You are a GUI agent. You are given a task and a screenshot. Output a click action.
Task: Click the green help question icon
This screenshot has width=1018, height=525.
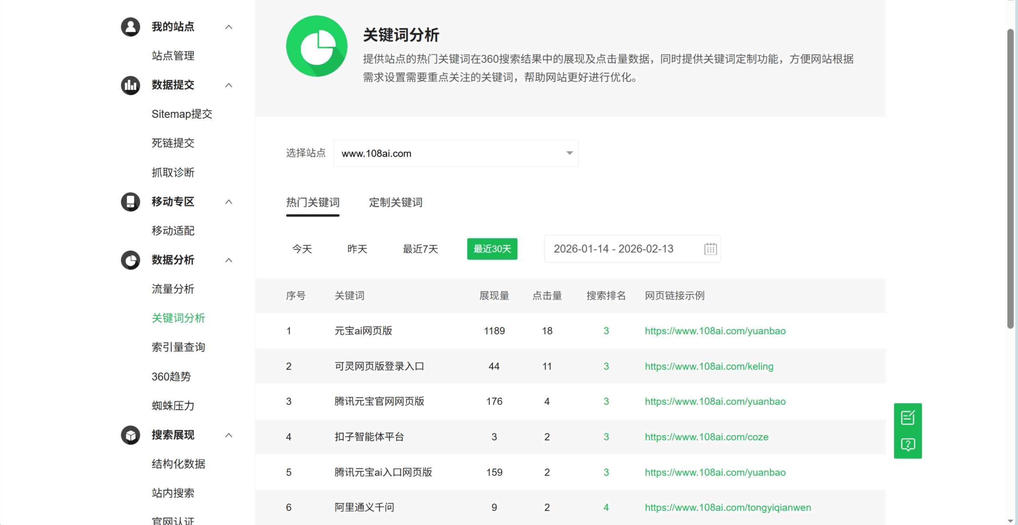tap(908, 444)
